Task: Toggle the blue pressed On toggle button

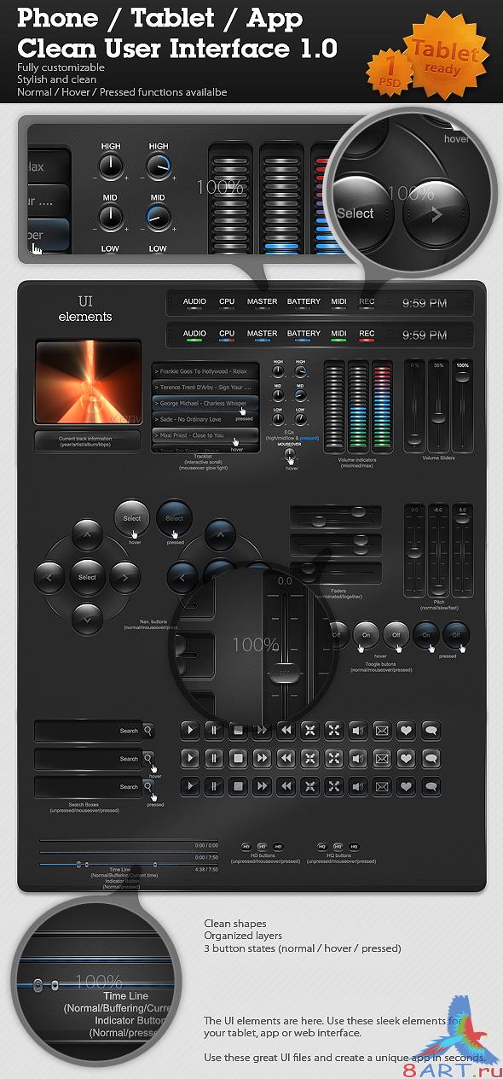Action: pyautogui.click(x=426, y=634)
